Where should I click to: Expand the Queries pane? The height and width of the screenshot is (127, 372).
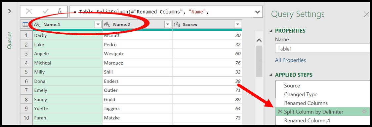click(x=10, y=11)
